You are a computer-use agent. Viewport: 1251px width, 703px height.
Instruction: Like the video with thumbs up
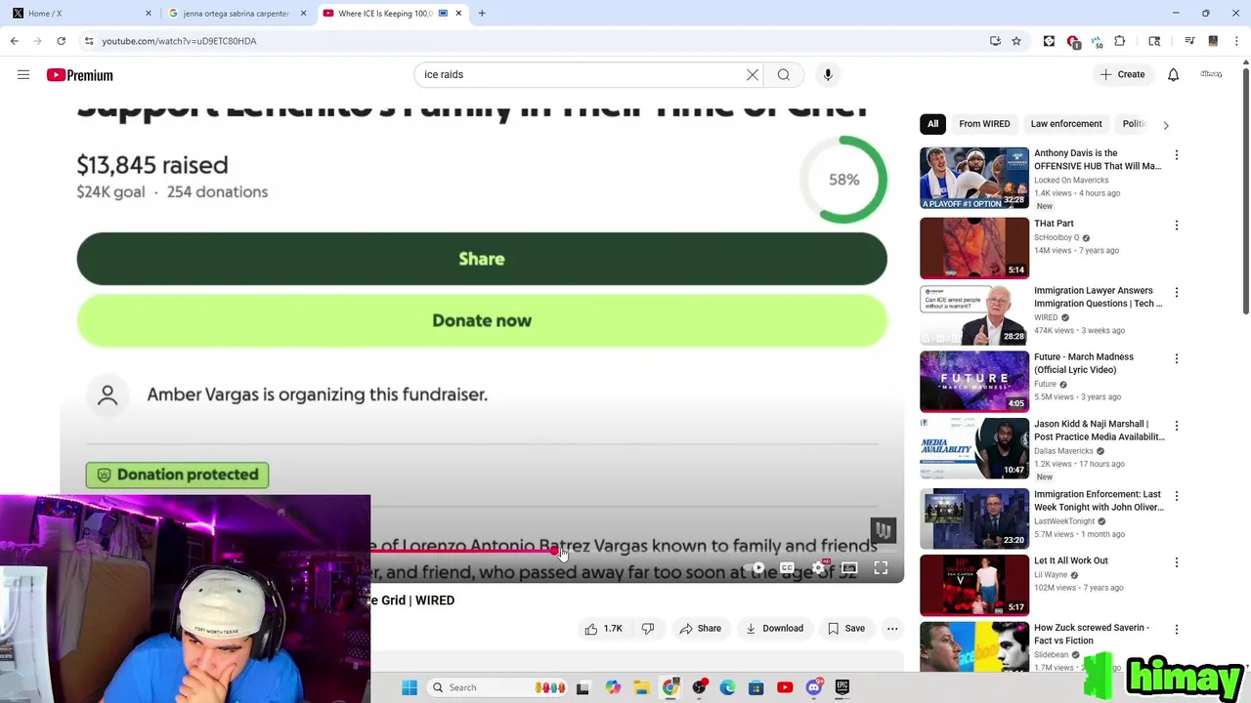tap(603, 629)
